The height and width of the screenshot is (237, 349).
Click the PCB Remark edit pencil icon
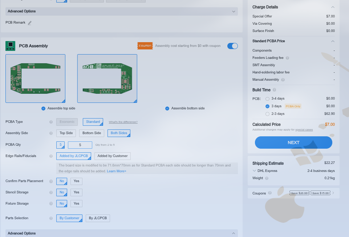(30, 23)
